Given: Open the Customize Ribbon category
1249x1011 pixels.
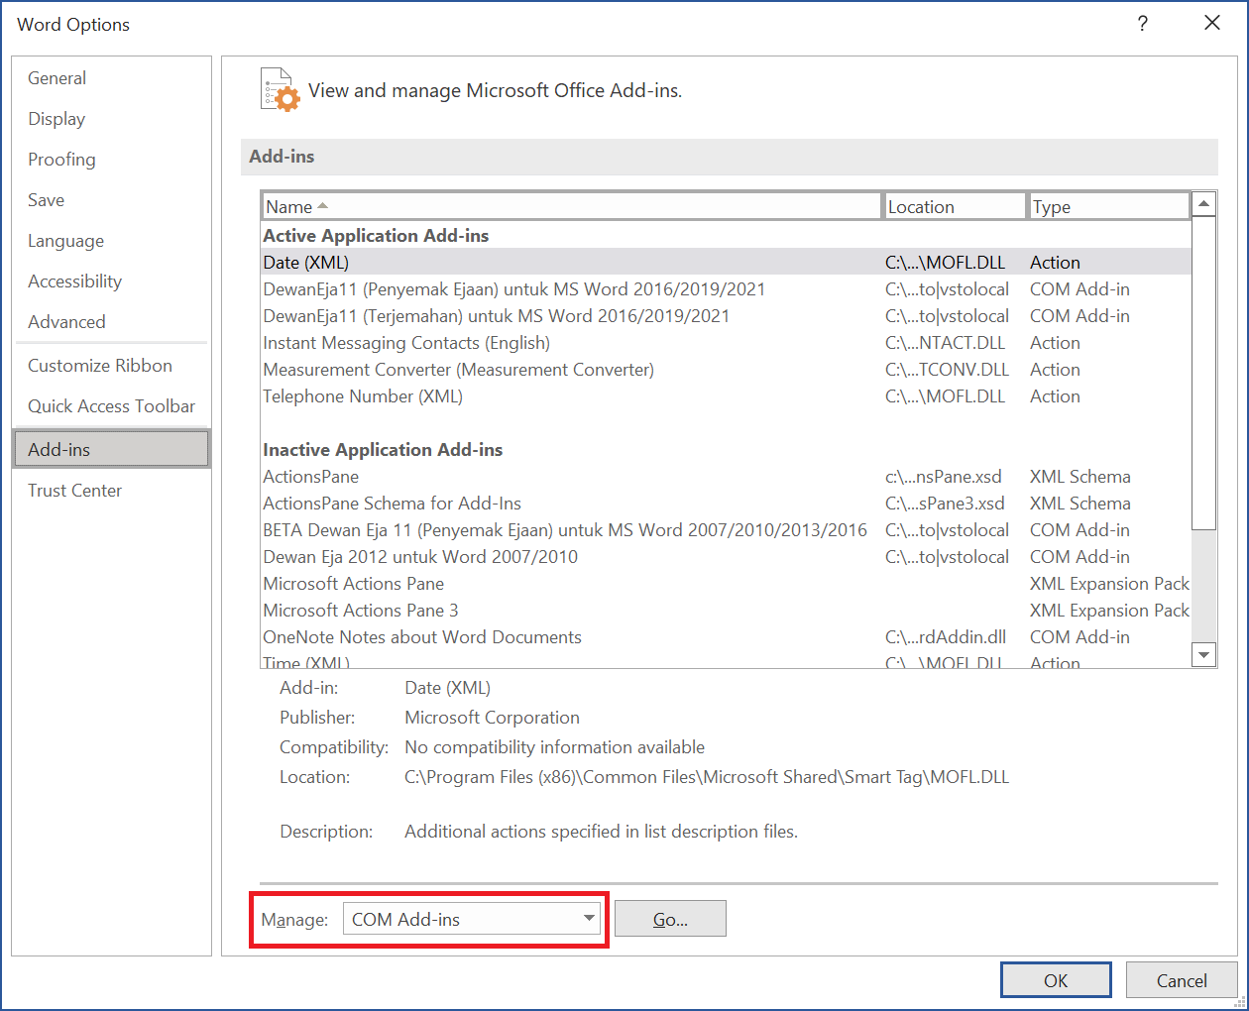Looking at the screenshot, I should point(99,366).
